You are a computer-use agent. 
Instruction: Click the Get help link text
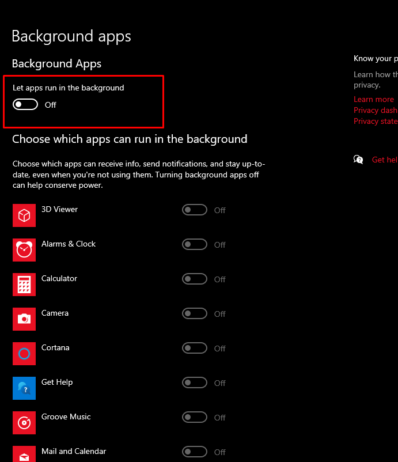pos(384,160)
